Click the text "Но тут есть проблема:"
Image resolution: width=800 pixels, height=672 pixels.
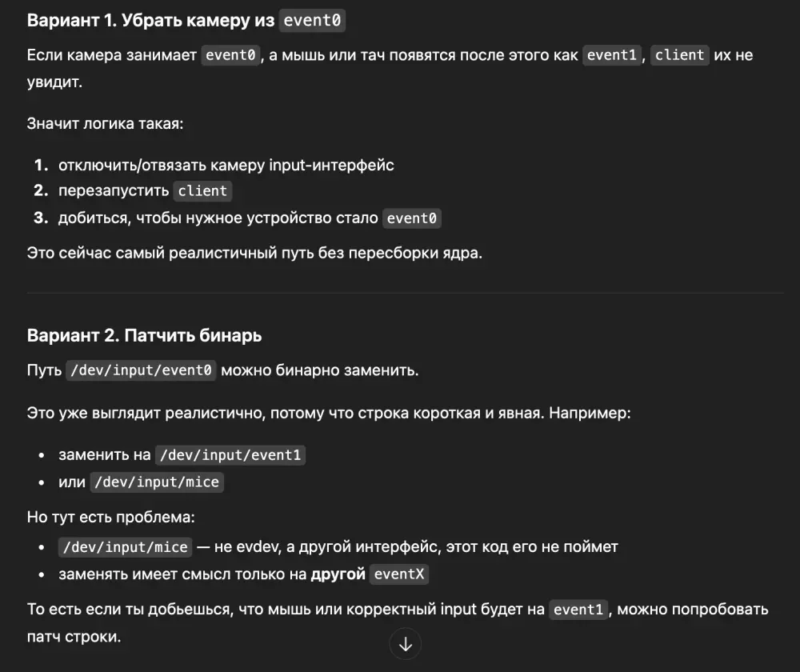click(111, 517)
